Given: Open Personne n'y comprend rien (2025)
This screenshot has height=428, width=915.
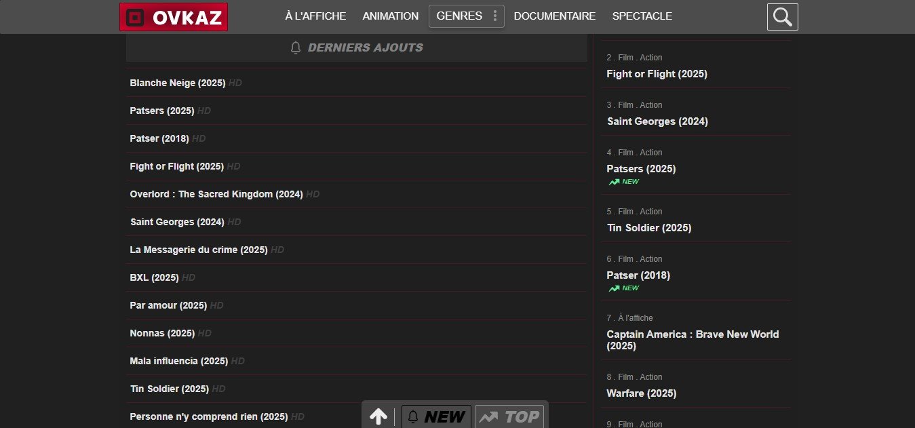Looking at the screenshot, I should (x=209, y=416).
